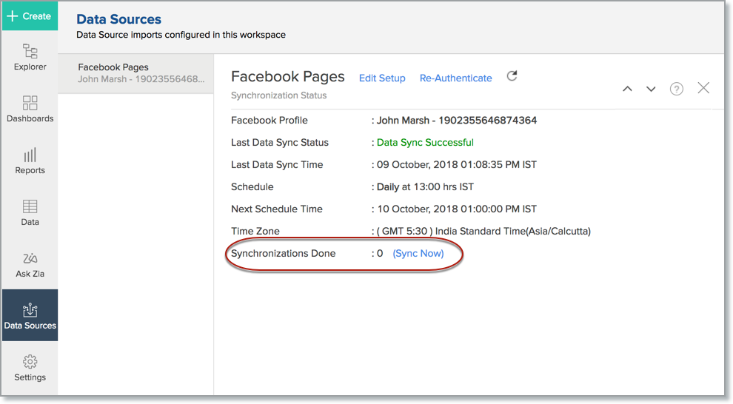Click the Last Data Sync Status label
Viewport: 733px width, 404px height.
[x=280, y=143]
